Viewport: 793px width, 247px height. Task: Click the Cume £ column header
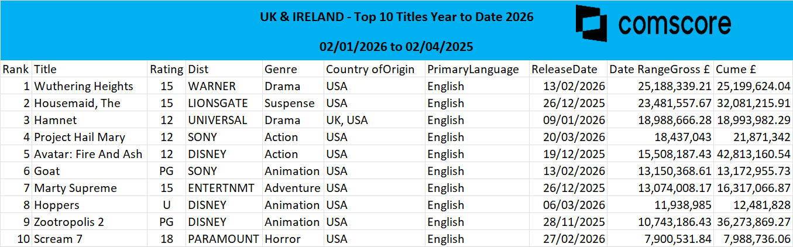point(738,69)
